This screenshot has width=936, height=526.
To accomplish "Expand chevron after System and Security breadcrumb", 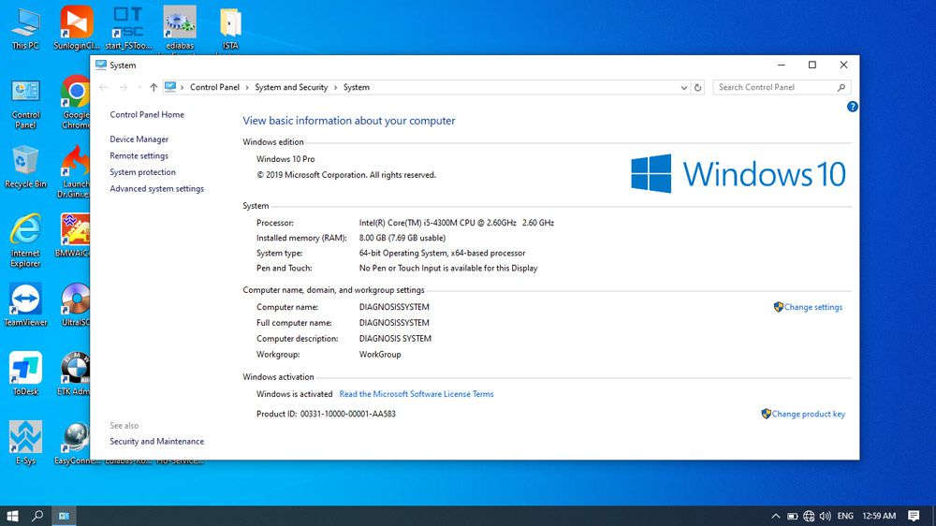I will tap(335, 87).
